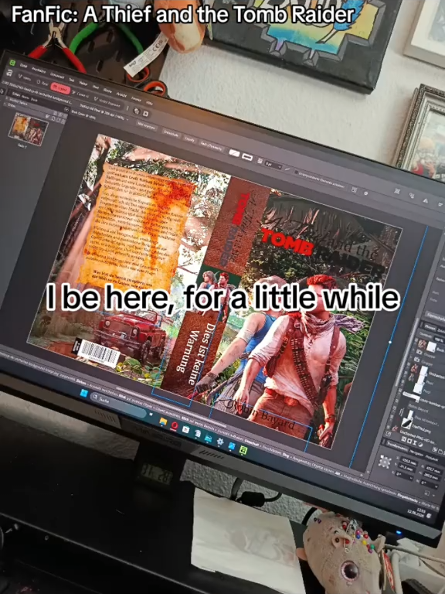Open Opera browser from taskbar
The width and height of the screenshot is (445, 594).
pos(174,426)
